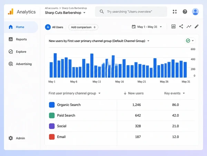The height and width of the screenshot is (156, 207).
Task: Click the sort arrow beside New users
Action: point(125,93)
